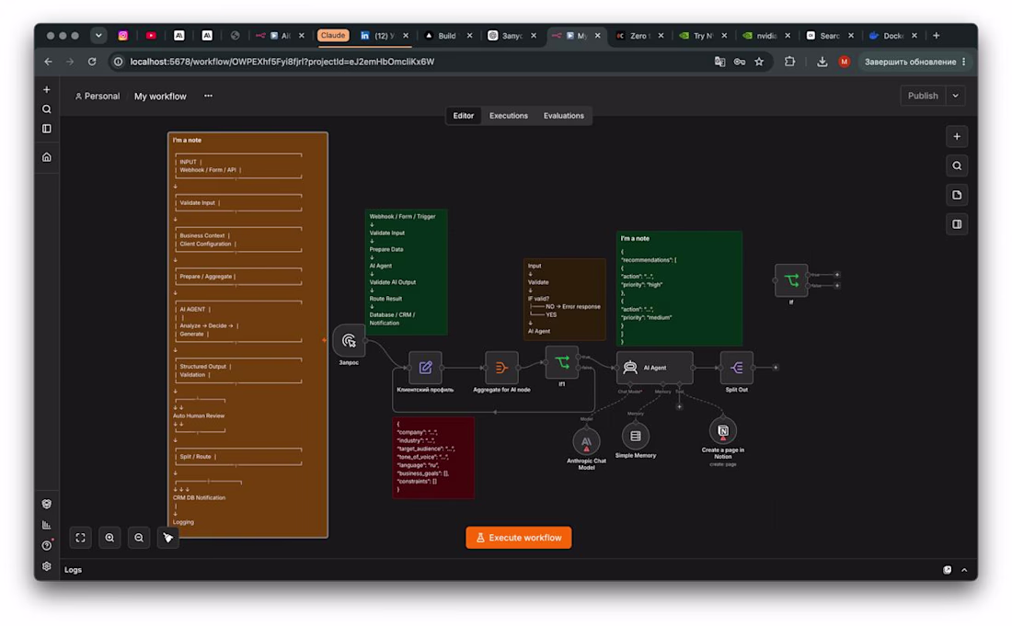Open Chrome downloads icon

[x=822, y=62]
